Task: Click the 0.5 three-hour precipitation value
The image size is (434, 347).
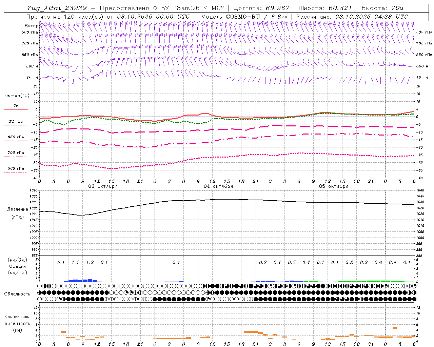Action: tap(292, 263)
